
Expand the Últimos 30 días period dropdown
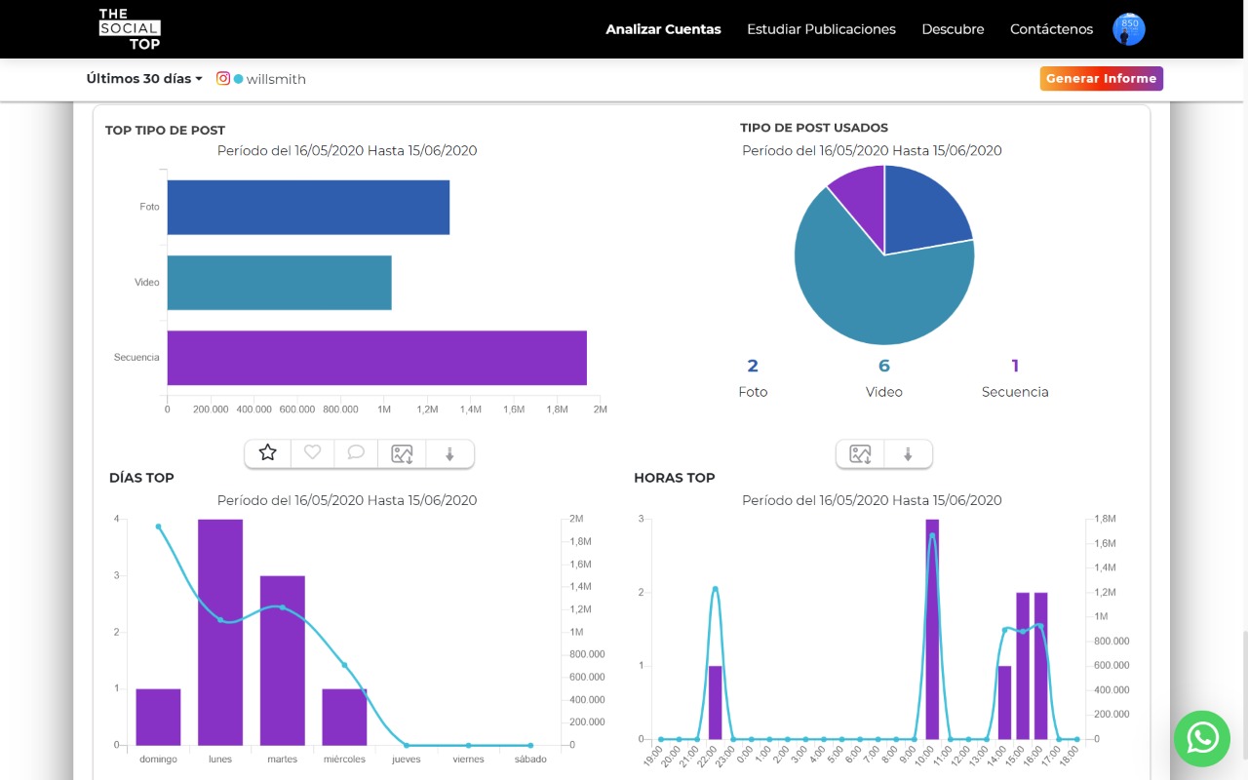[144, 79]
